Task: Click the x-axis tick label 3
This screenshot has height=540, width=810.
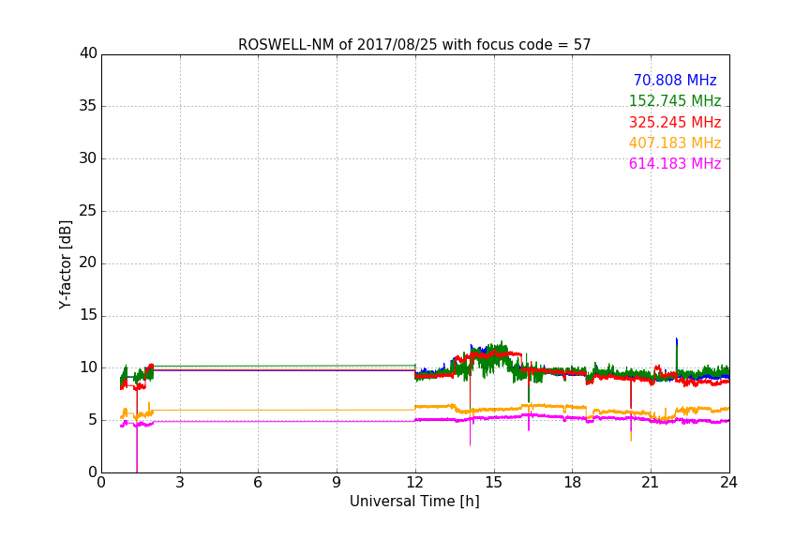Action: [180, 483]
